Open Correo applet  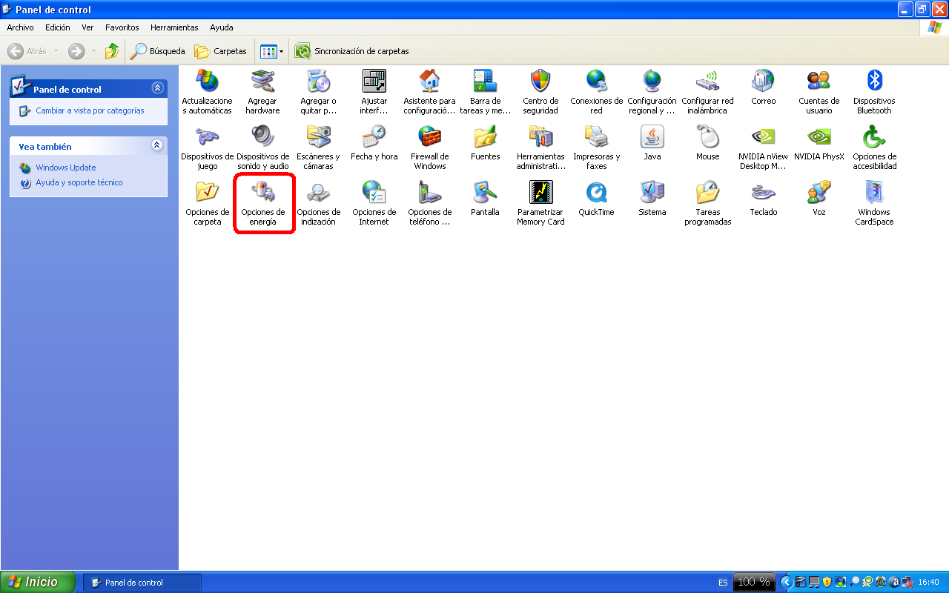click(764, 87)
